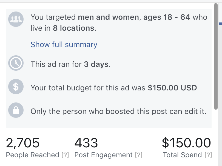Click the audience group icon
Image resolution: width=222 pixels, height=166 pixels.
[16, 19]
